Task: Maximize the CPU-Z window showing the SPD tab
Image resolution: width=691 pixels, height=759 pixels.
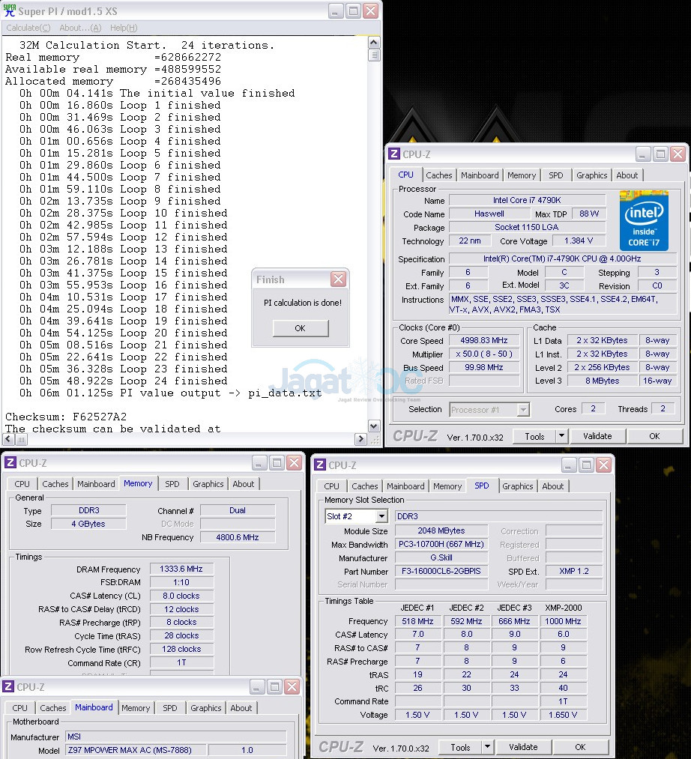Action: (x=586, y=465)
